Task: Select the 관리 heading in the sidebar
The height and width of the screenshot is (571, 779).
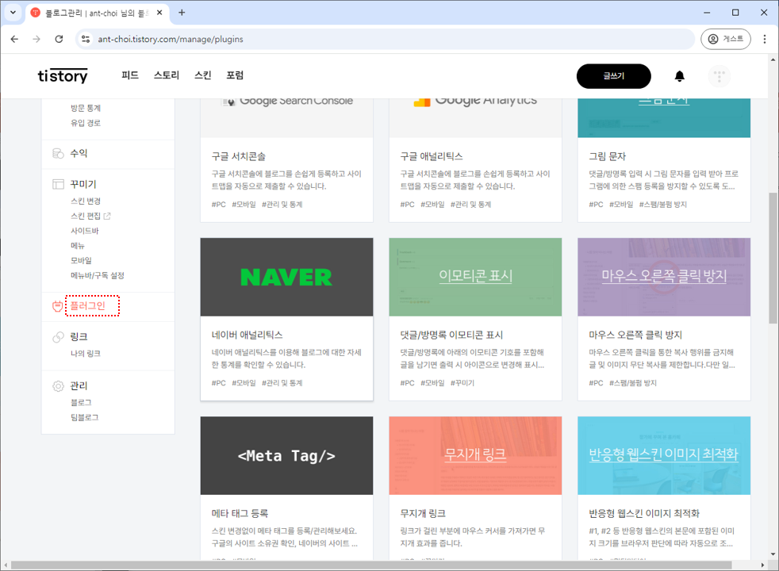Action: (79, 385)
